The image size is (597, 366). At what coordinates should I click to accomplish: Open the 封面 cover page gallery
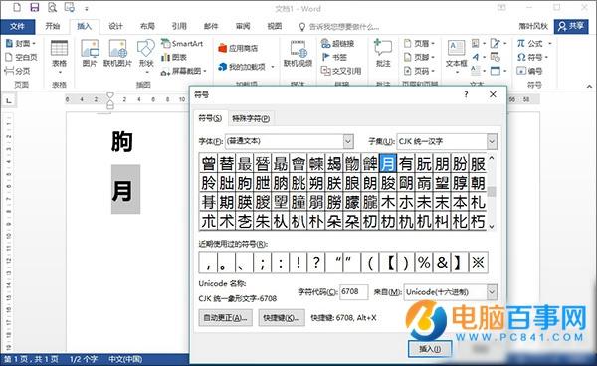[x=21, y=43]
